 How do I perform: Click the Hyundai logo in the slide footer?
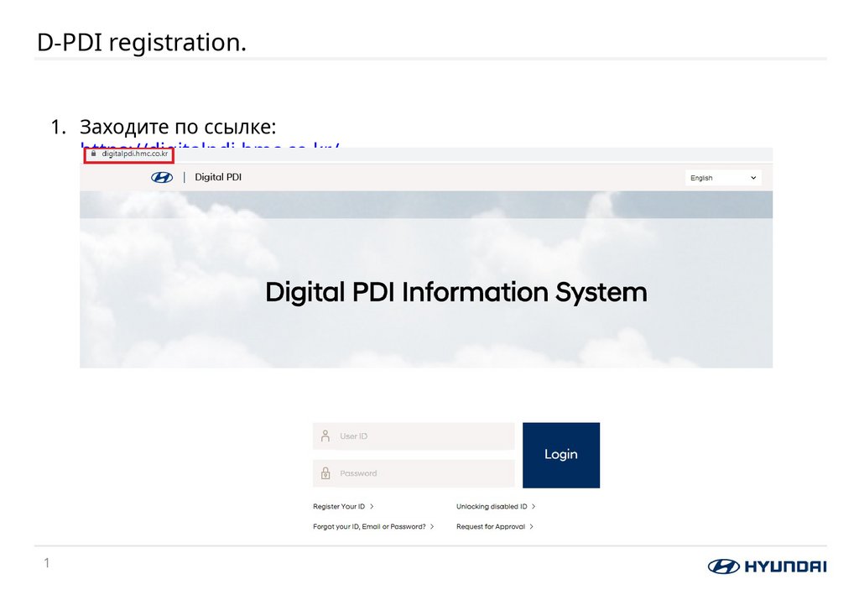point(767,566)
